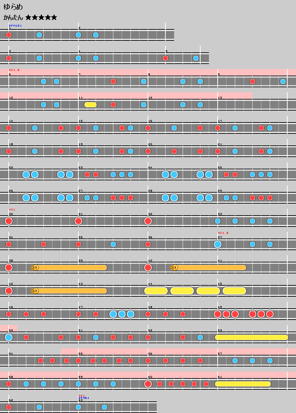Click the BPM61 label above measure 63
The height and width of the screenshot is (413, 296).
pos(84,398)
